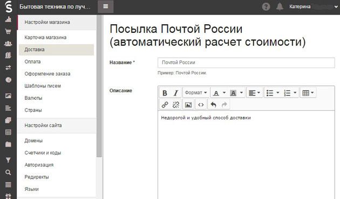Open the folder files icon in sidebar
340x199 pixels.
8,144
